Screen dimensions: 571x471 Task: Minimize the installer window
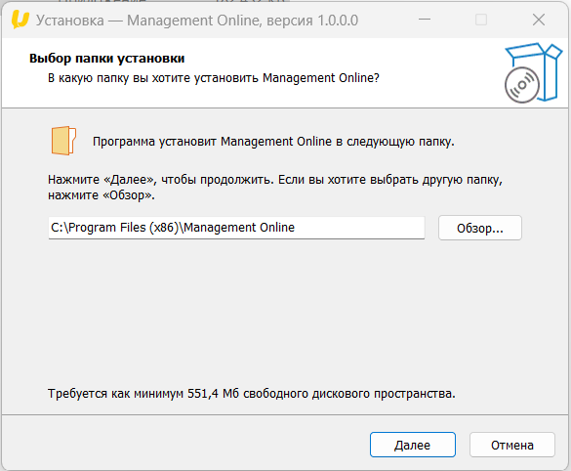(x=425, y=20)
